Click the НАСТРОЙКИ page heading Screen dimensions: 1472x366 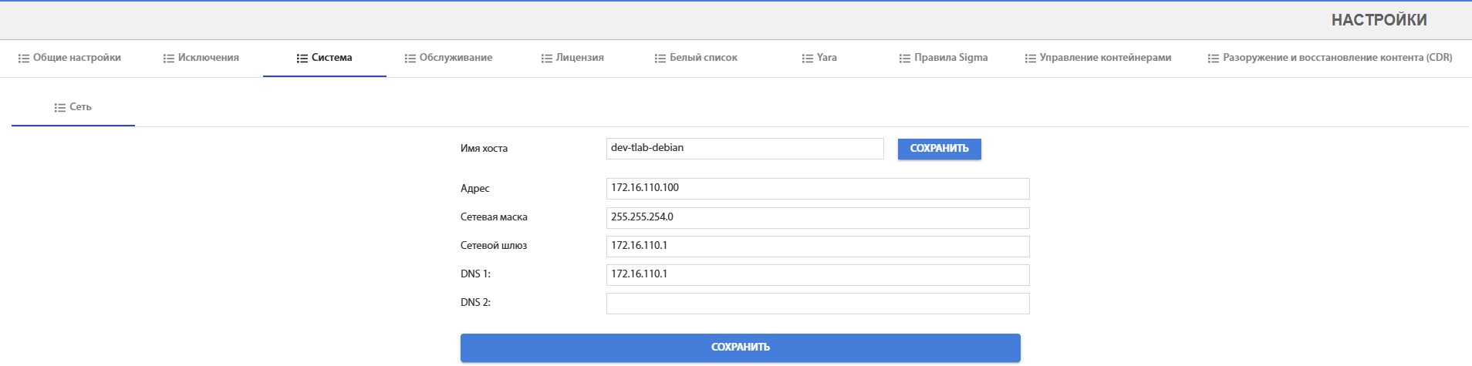click(1379, 21)
